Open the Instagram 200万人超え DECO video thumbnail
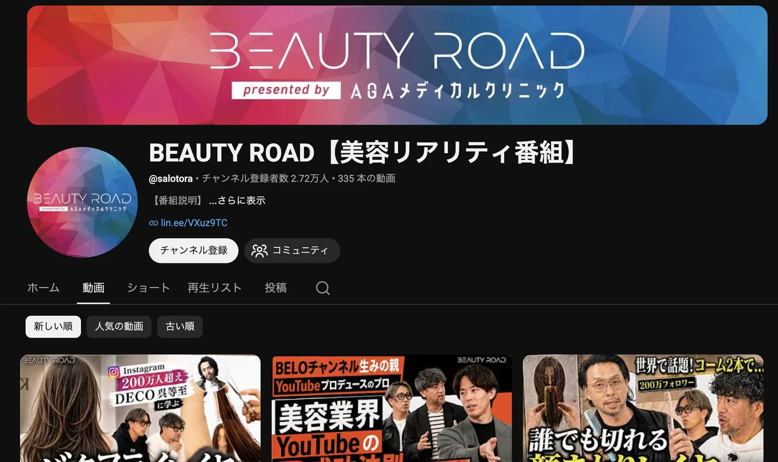This screenshot has height=462, width=778. pyautogui.click(x=140, y=408)
